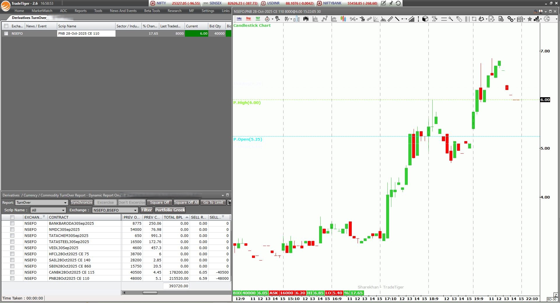This screenshot has height=303, width=560.
Task: Select the horizontal line segment tool
Action: (x=404, y=19)
